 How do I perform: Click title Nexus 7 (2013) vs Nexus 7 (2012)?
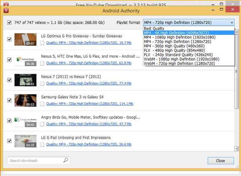[x=71, y=76]
